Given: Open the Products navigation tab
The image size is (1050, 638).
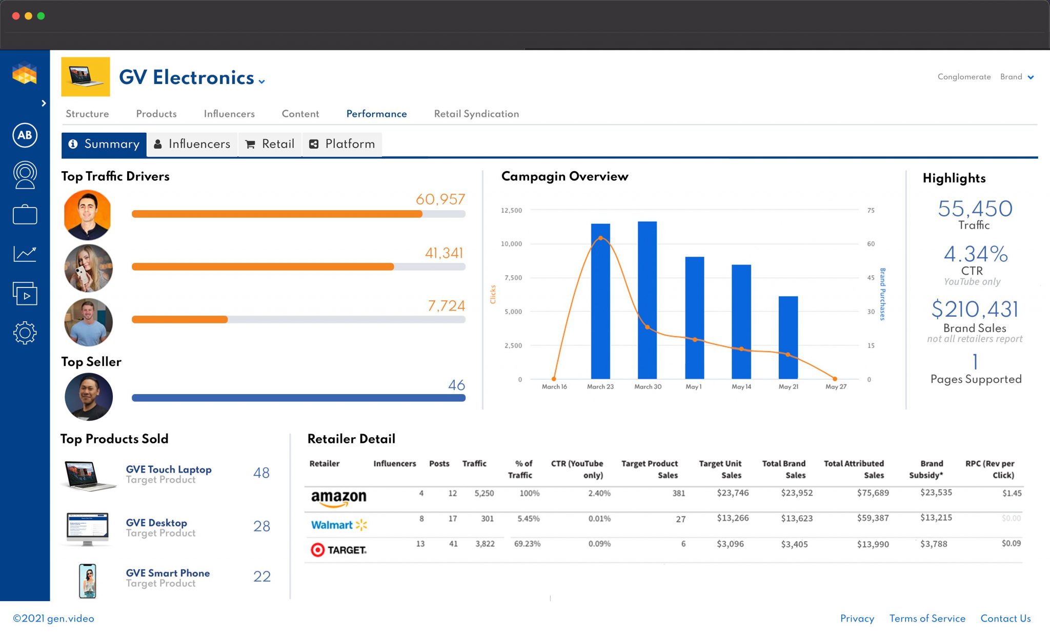Looking at the screenshot, I should pos(156,114).
